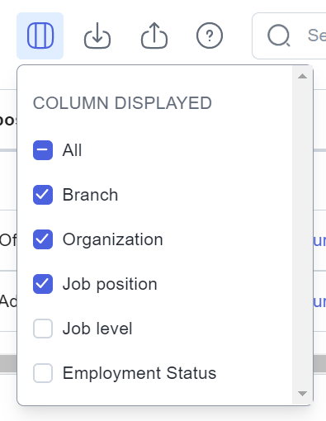
Task: Click the Branch label text
Action: coord(90,195)
